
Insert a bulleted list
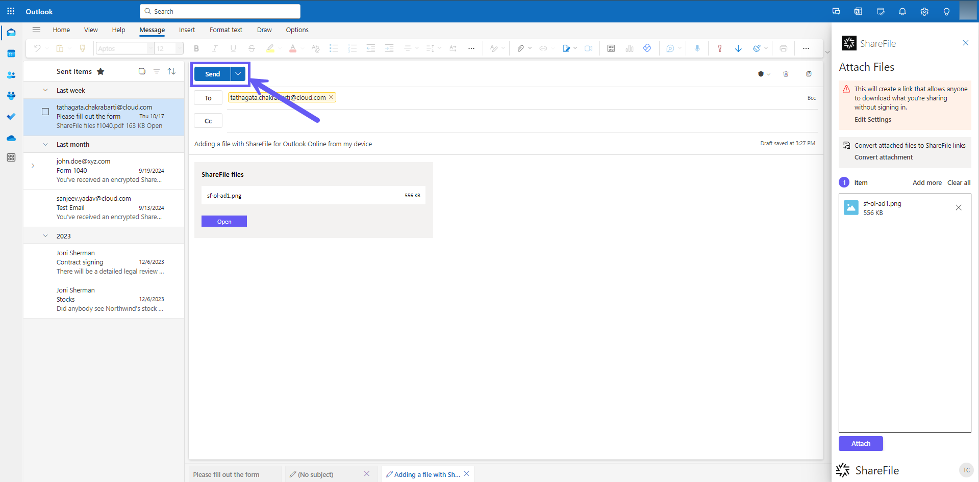[x=334, y=48]
